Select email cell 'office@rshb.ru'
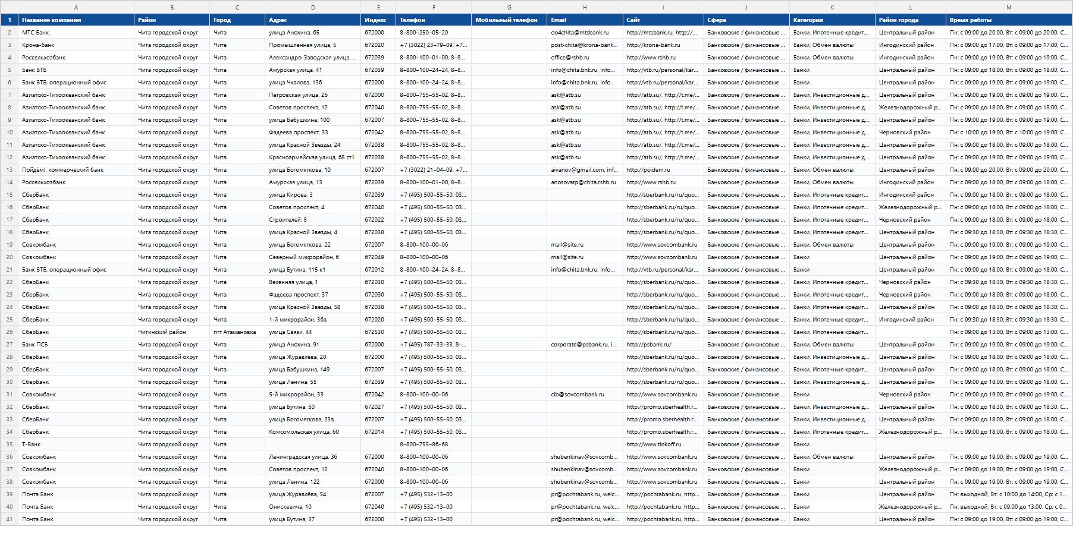The image size is (1073, 536). (x=585, y=58)
